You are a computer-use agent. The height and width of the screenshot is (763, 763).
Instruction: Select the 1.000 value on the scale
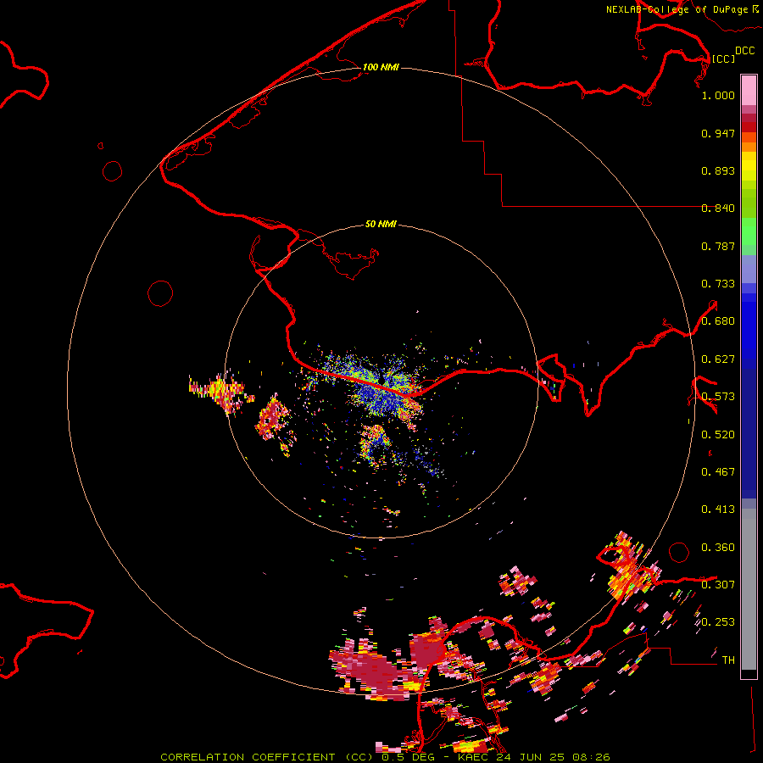[718, 95]
